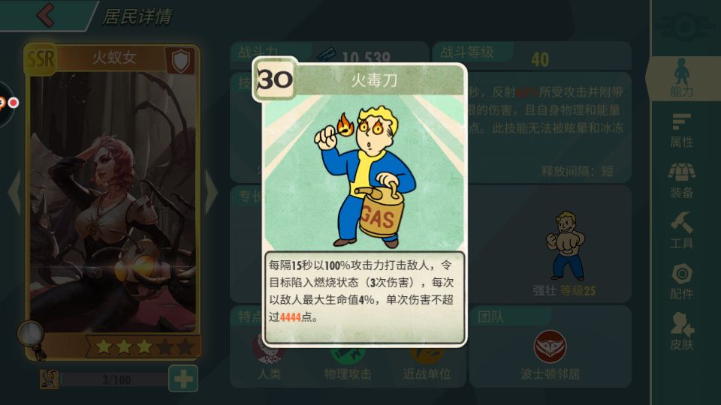
Task: Tap the SSR rarity badge
Action: click(x=41, y=58)
